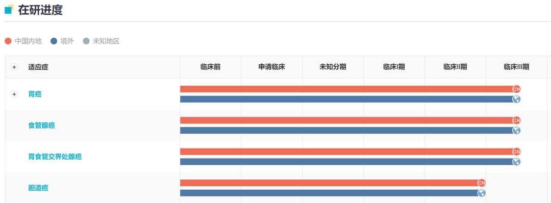This screenshot has width=551, height=203.
Task: Toggle the 未知地区 legend filter
Action: pyautogui.click(x=101, y=41)
